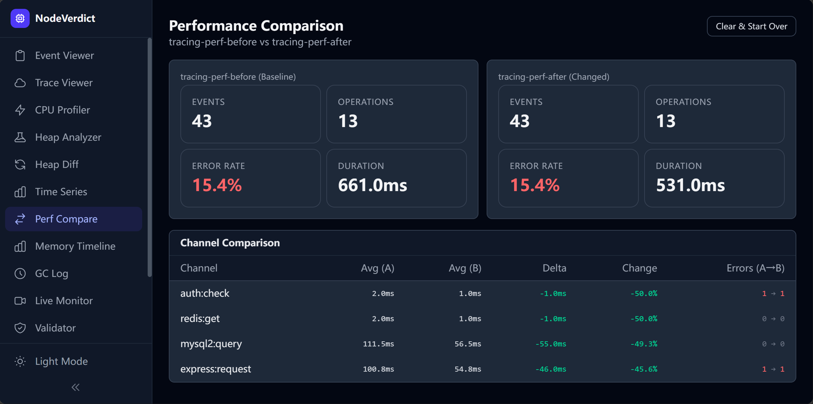Click baseline ERROR RATE 15.4% card

(x=250, y=178)
